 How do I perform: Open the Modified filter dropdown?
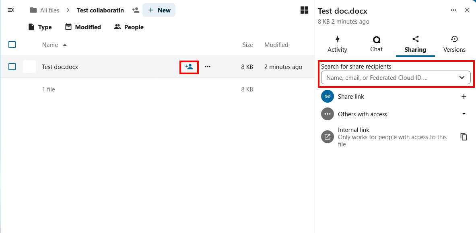[x=82, y=27]
